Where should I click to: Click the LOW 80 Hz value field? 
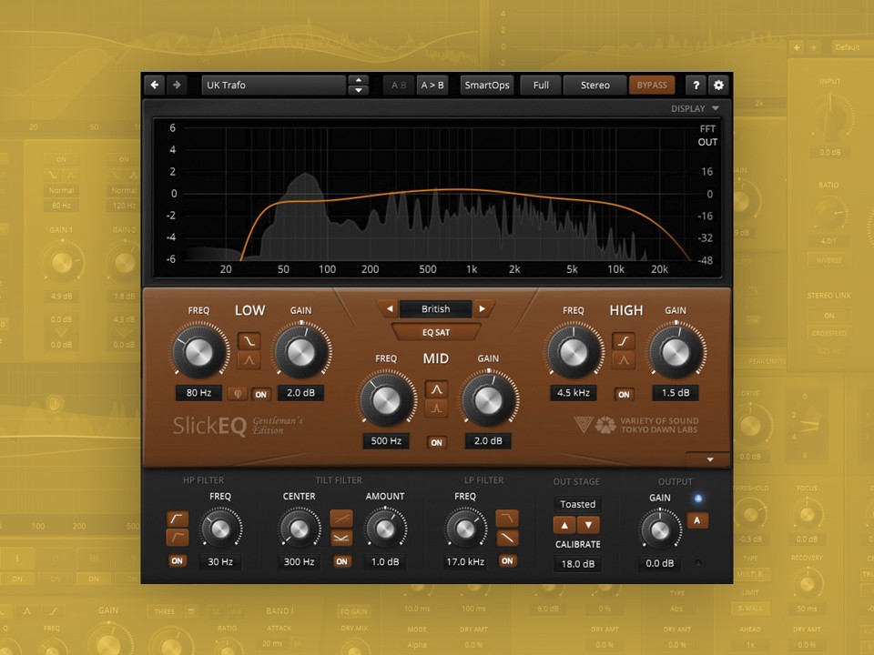pos(199,393)
